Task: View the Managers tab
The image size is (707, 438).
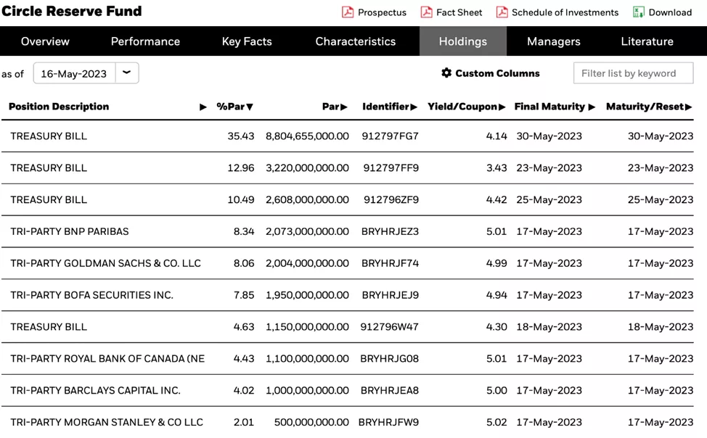Action: click(x=554, y=41)
